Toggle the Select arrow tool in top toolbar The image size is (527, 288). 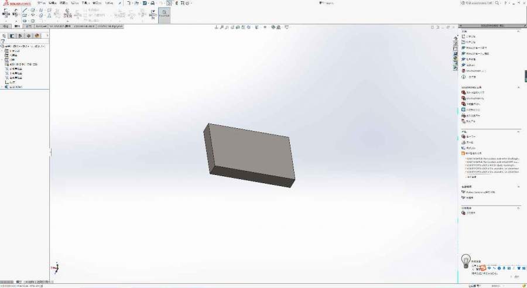click(169, 3)
